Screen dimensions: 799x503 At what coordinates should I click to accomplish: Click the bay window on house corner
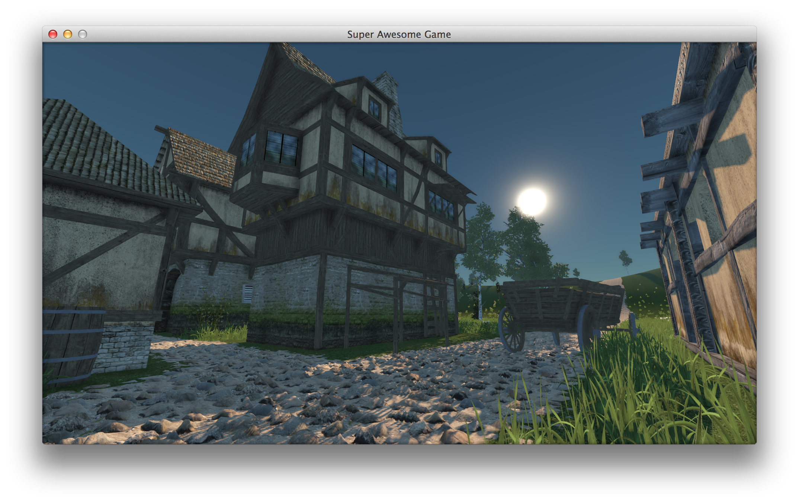click(x=281, y=148)
